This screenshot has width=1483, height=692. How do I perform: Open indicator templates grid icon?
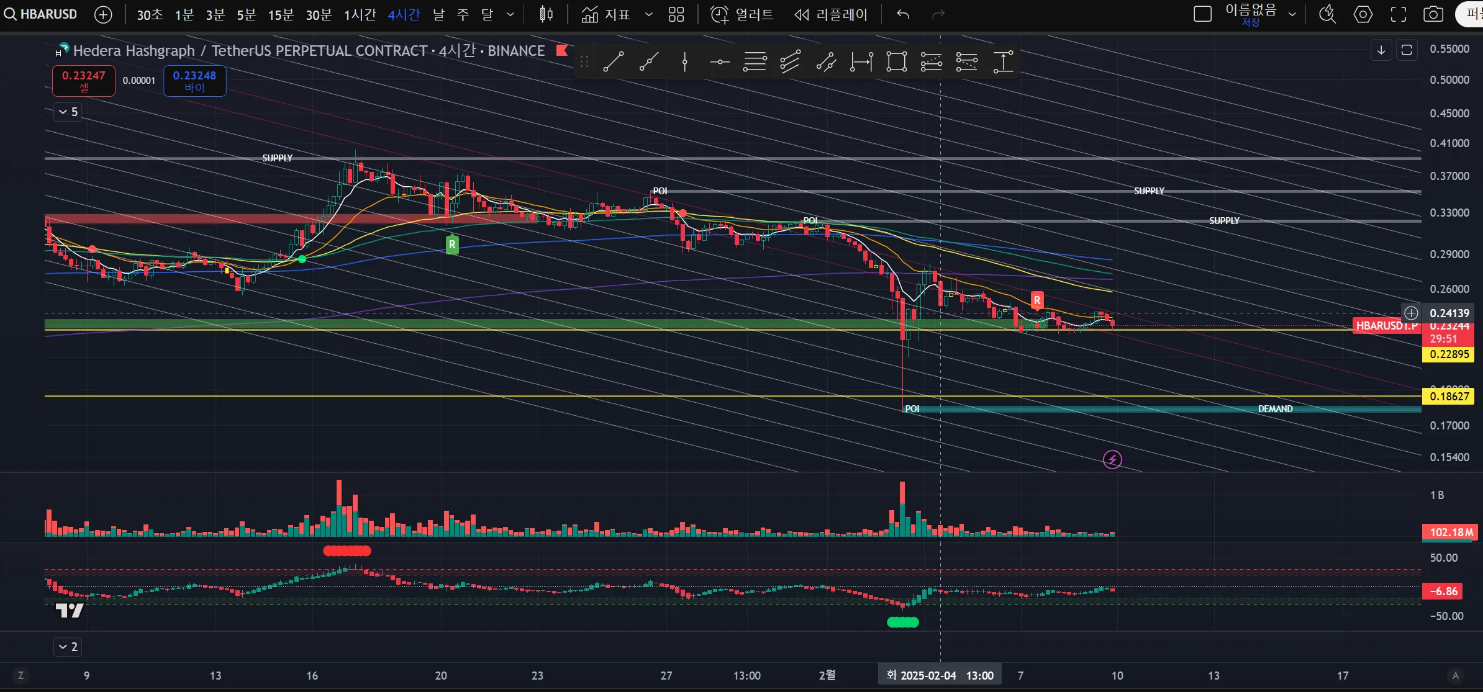tap(676, 14)
